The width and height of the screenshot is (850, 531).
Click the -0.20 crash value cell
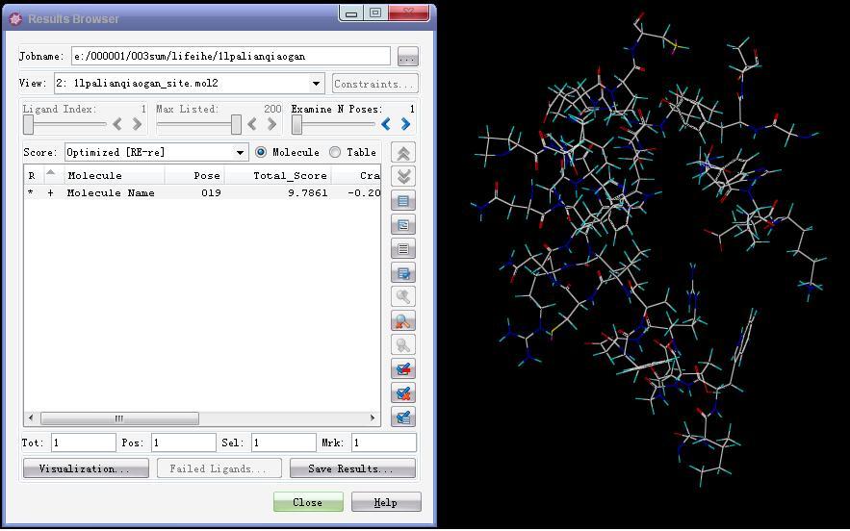point(364,193)
